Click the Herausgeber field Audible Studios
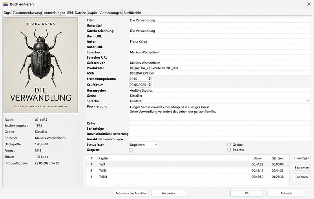This screenshot has width=314, height=199. tap(220, 90)
